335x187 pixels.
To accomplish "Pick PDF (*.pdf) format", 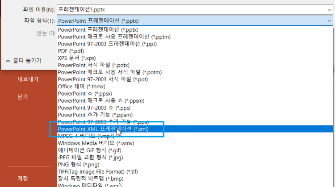I will tap(195, 51).
